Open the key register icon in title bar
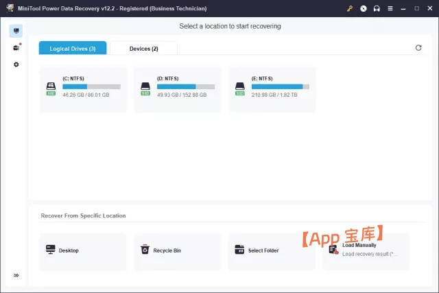 point(351,9)
